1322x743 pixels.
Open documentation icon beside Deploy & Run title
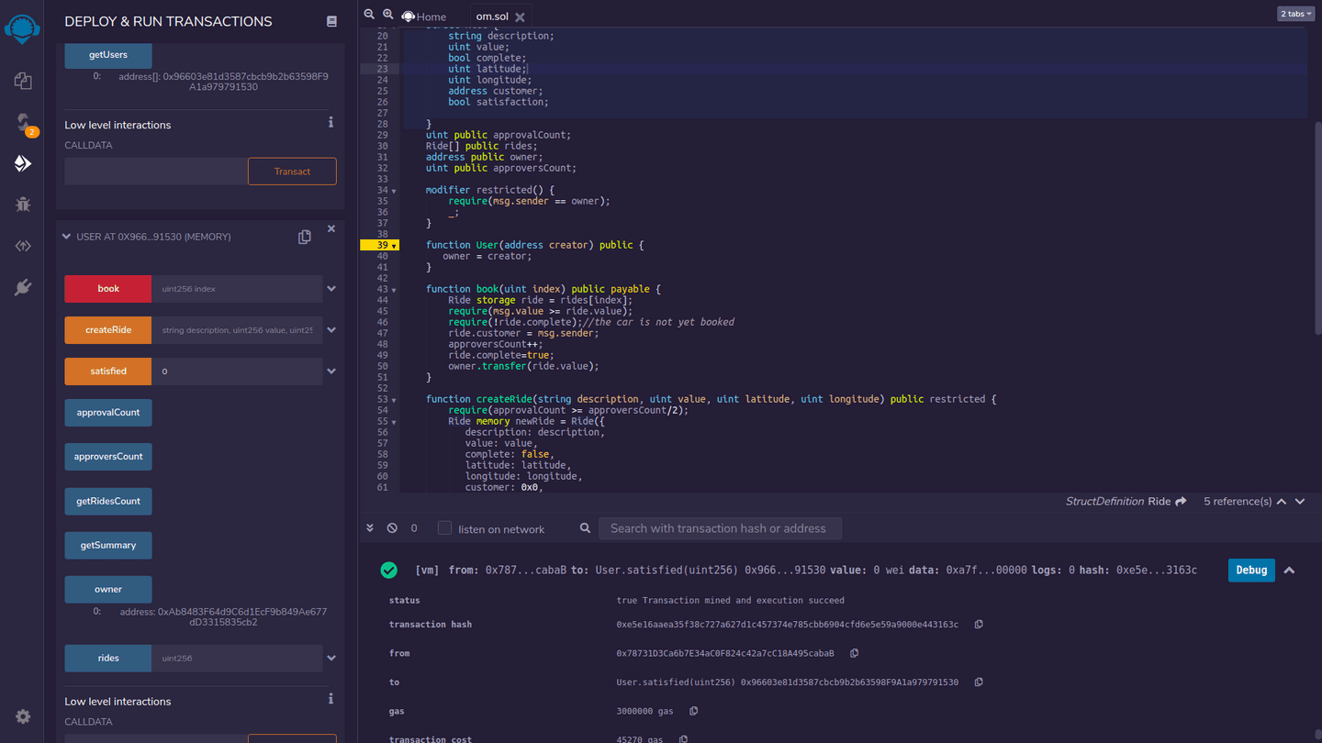coord(331,21)
